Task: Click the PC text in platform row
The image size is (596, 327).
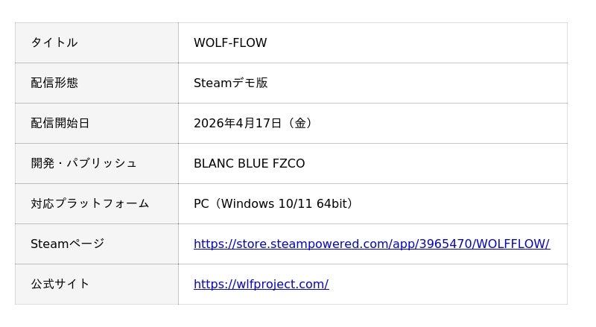Action: coord(201,203)
